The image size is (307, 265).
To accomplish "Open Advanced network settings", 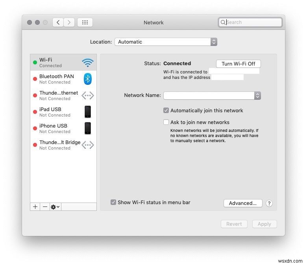I will pos(243,203).
